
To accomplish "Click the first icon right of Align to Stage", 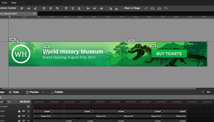I will coord(146,8).
